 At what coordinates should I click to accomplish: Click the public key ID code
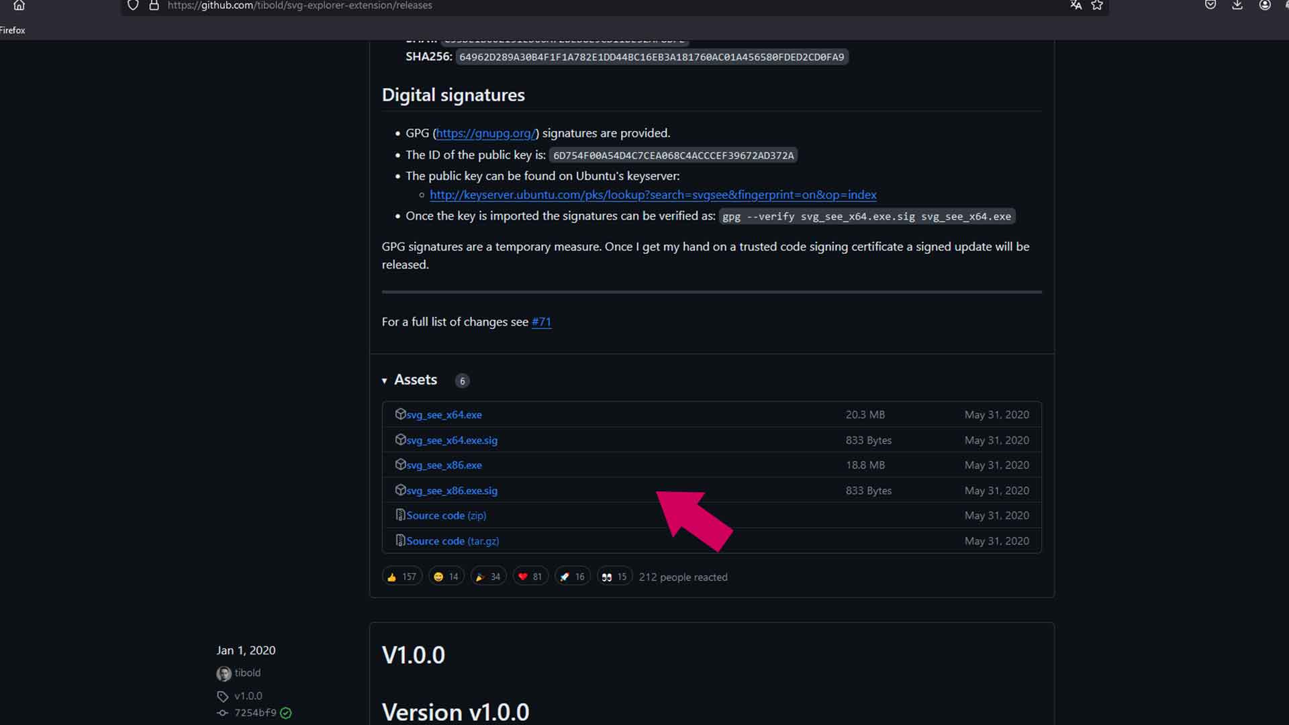[x=673, y=156]
